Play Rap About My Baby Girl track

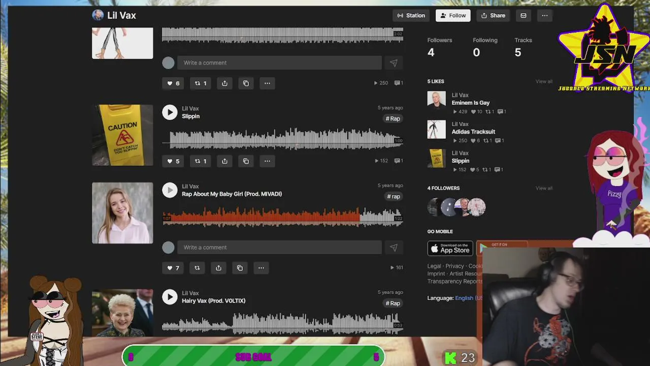pyautogui.click(x=170, y=190)
